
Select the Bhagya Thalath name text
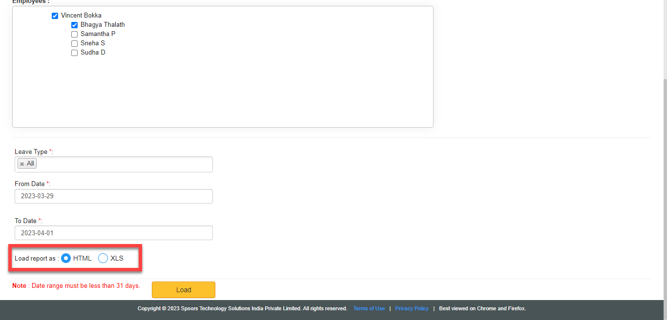click(103, 25)
